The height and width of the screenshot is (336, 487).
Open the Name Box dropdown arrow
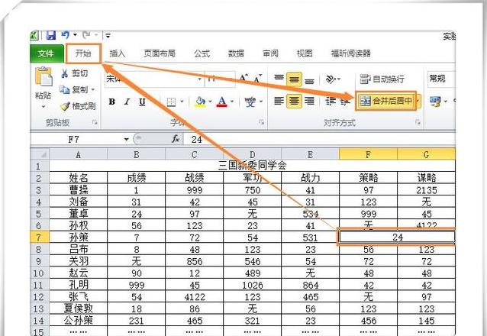127,139
